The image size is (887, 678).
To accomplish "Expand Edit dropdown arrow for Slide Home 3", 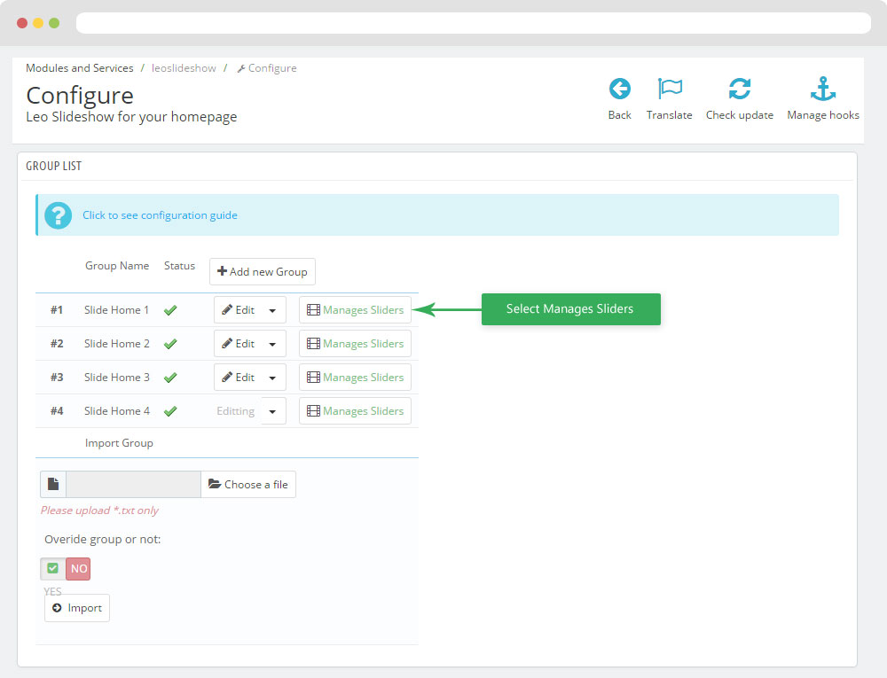I will coord(272,378).
